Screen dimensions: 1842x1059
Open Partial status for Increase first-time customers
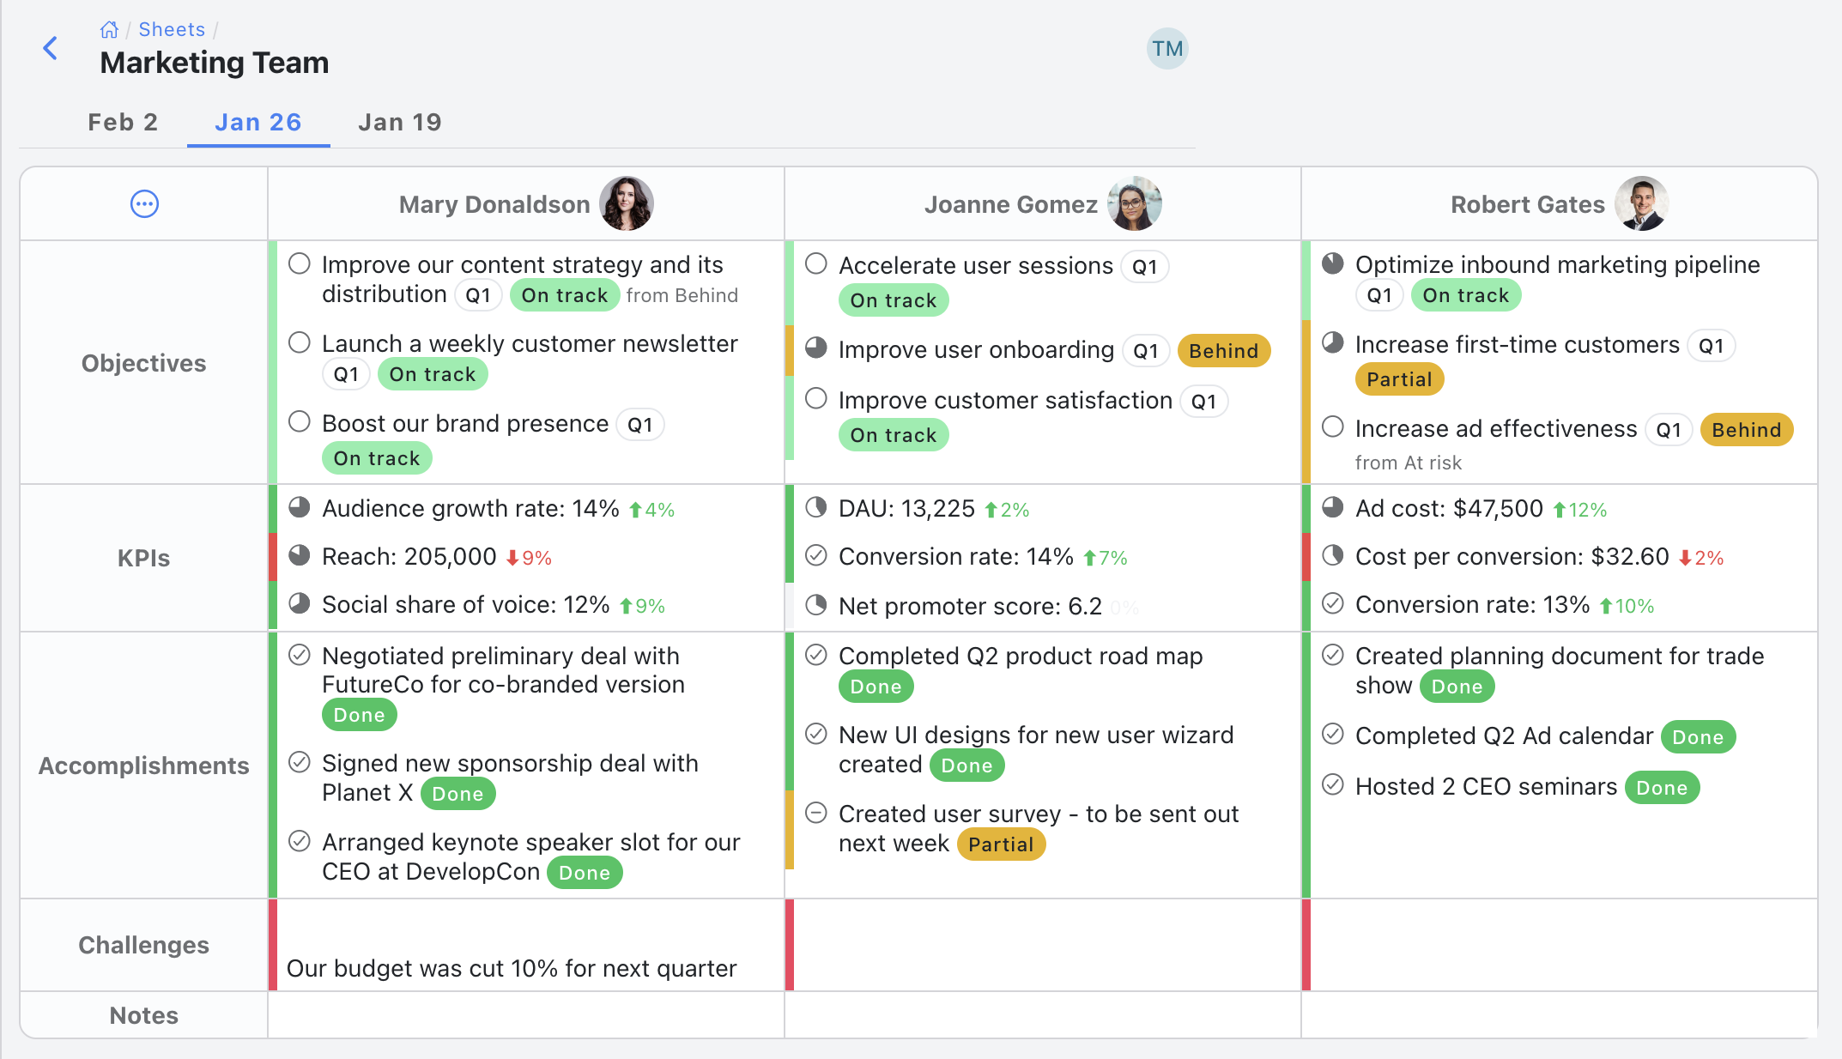click(1400, 379)
